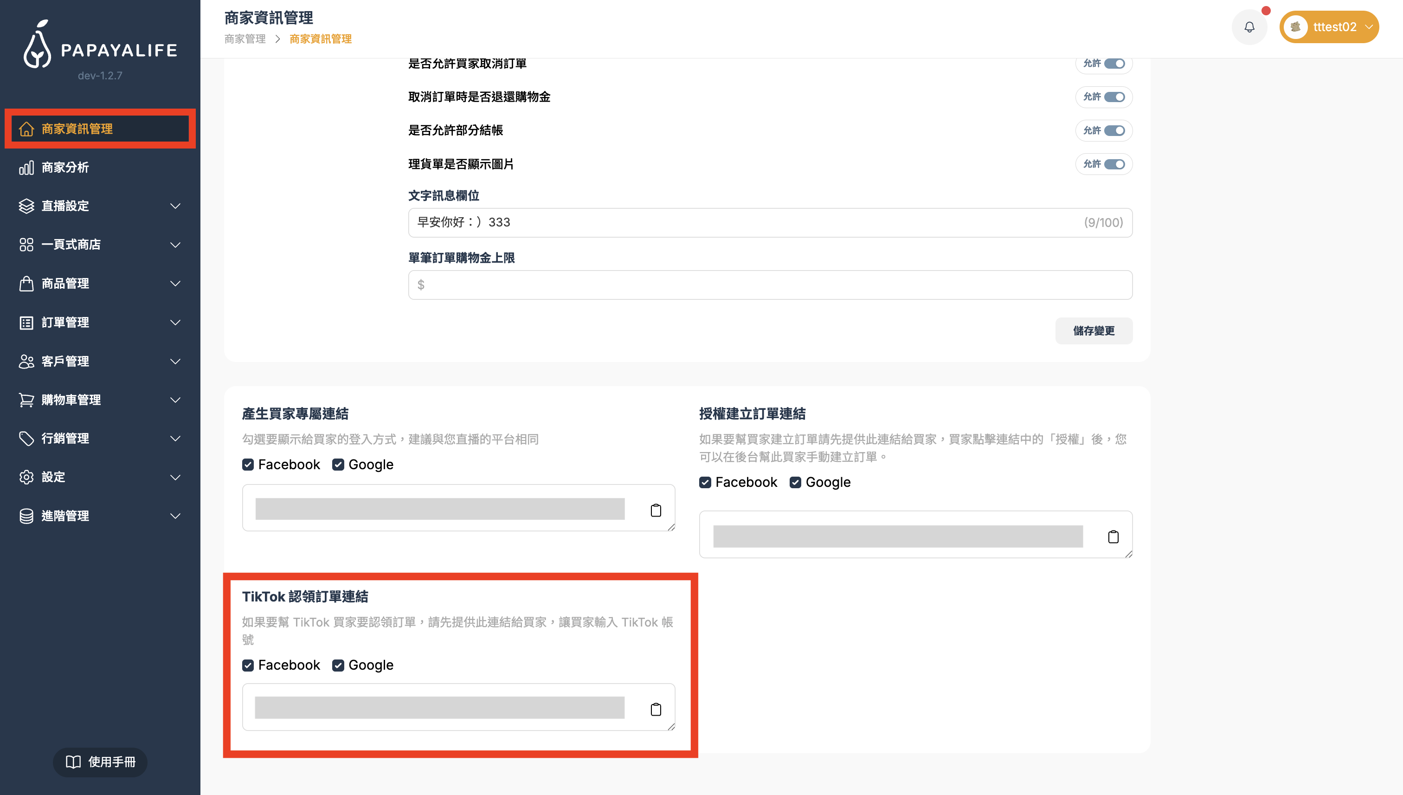Viewport: 1403px width, 795px height.
Task: Copy the TikTok claim order link clipboard icon
Action: pos(656,709)
